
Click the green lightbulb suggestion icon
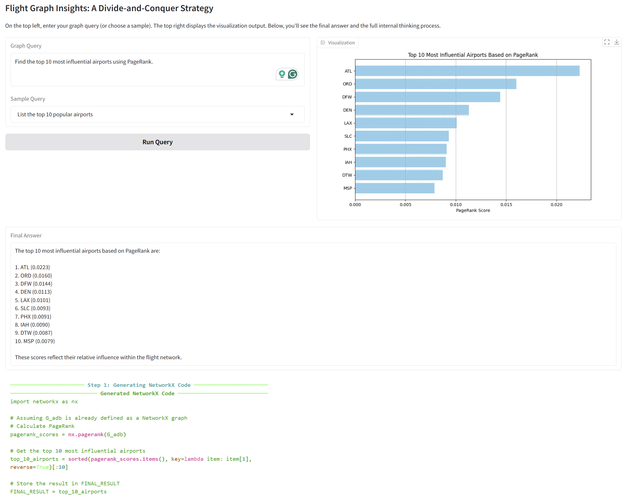(x=282, y=74)
